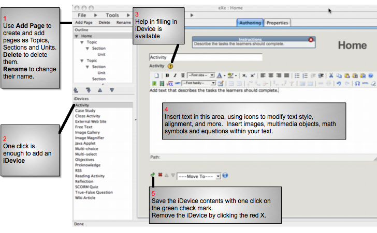Cut selection with the scissors icon
The height and width of the screenshot is (233, 377).
[331, 75]
